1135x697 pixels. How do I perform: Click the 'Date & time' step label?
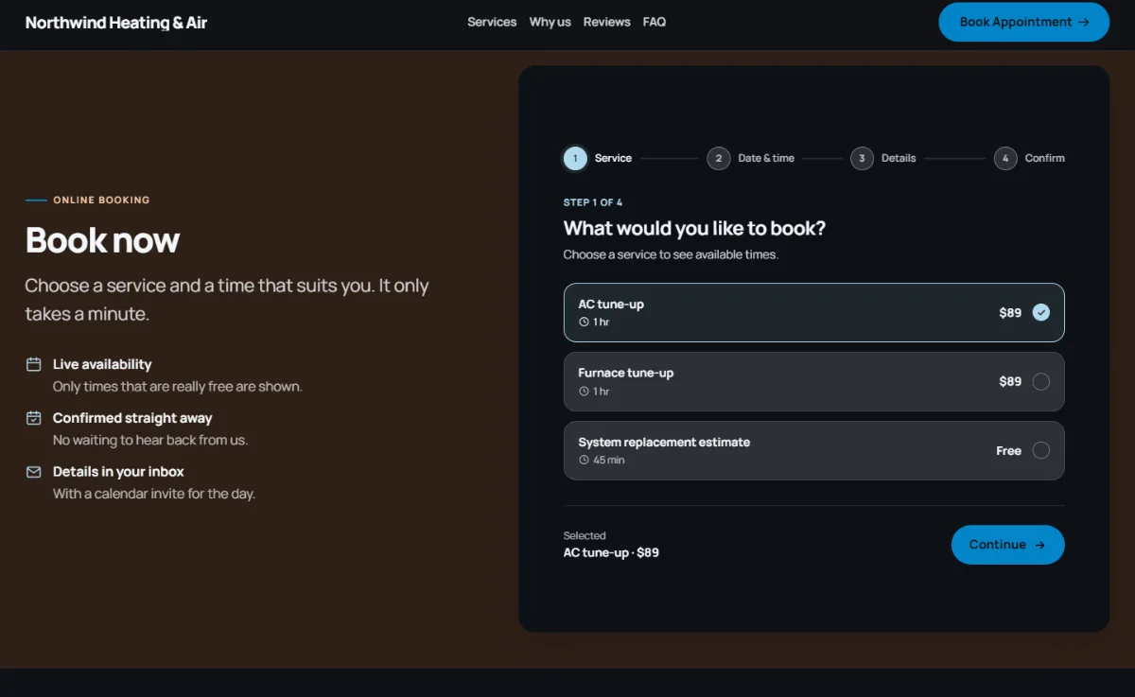click(x=766, y=158)
